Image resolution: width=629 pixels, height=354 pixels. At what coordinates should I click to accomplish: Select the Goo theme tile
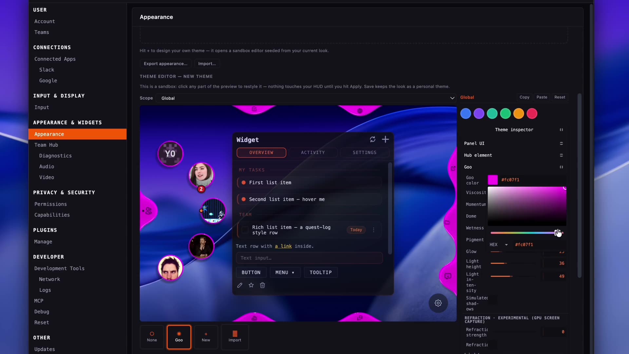(179, 337)
